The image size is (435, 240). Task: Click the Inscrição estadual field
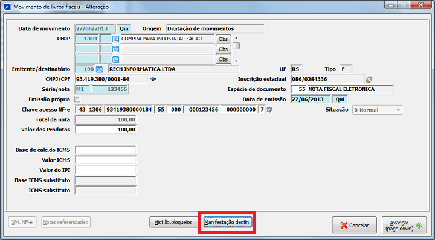[327, 79]
